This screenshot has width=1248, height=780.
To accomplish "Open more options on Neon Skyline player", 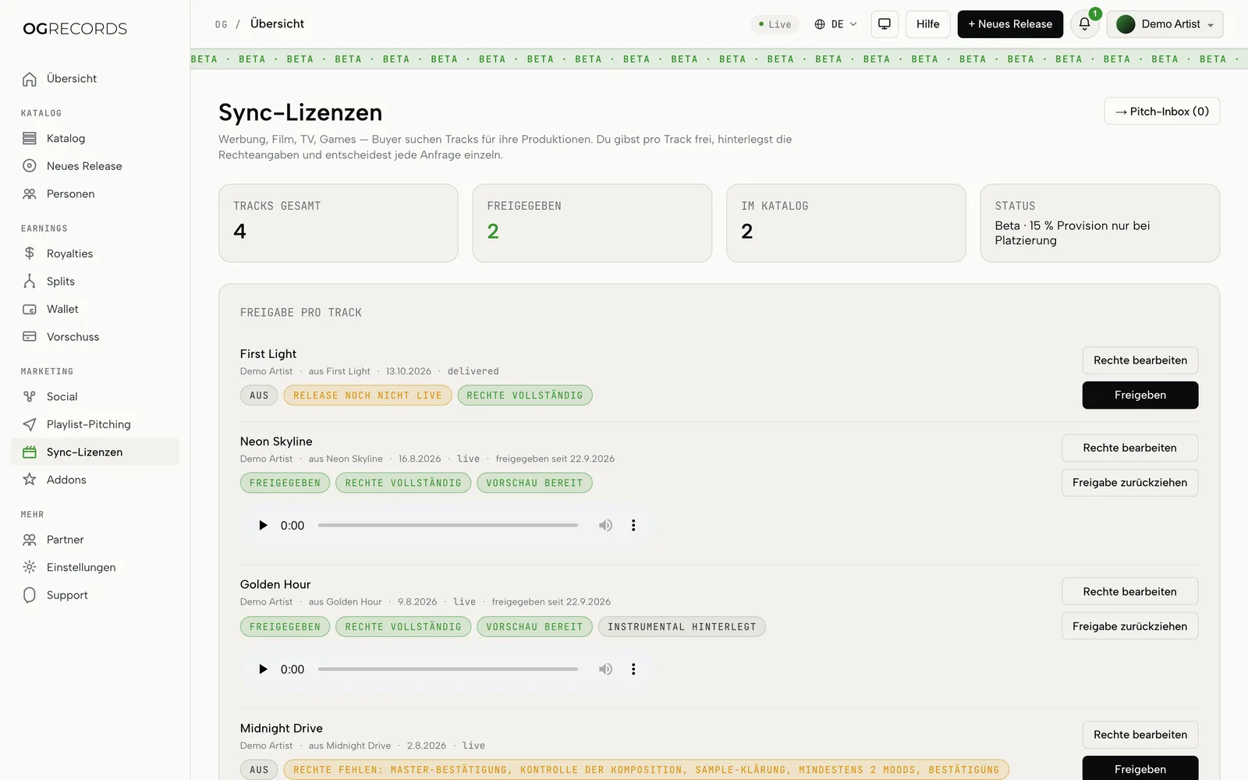I will (x=633, y=526).
